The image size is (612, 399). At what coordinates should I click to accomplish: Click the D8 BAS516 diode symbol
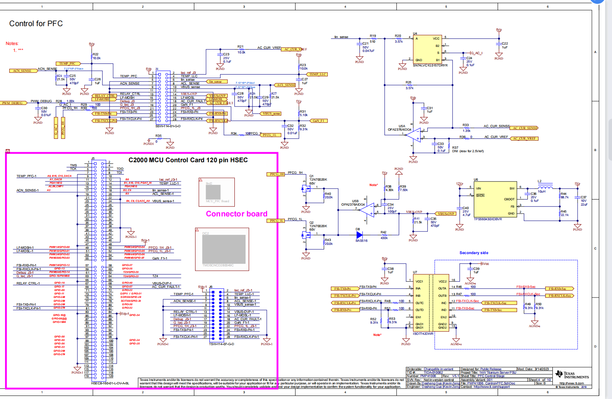[x=360, y=235]
